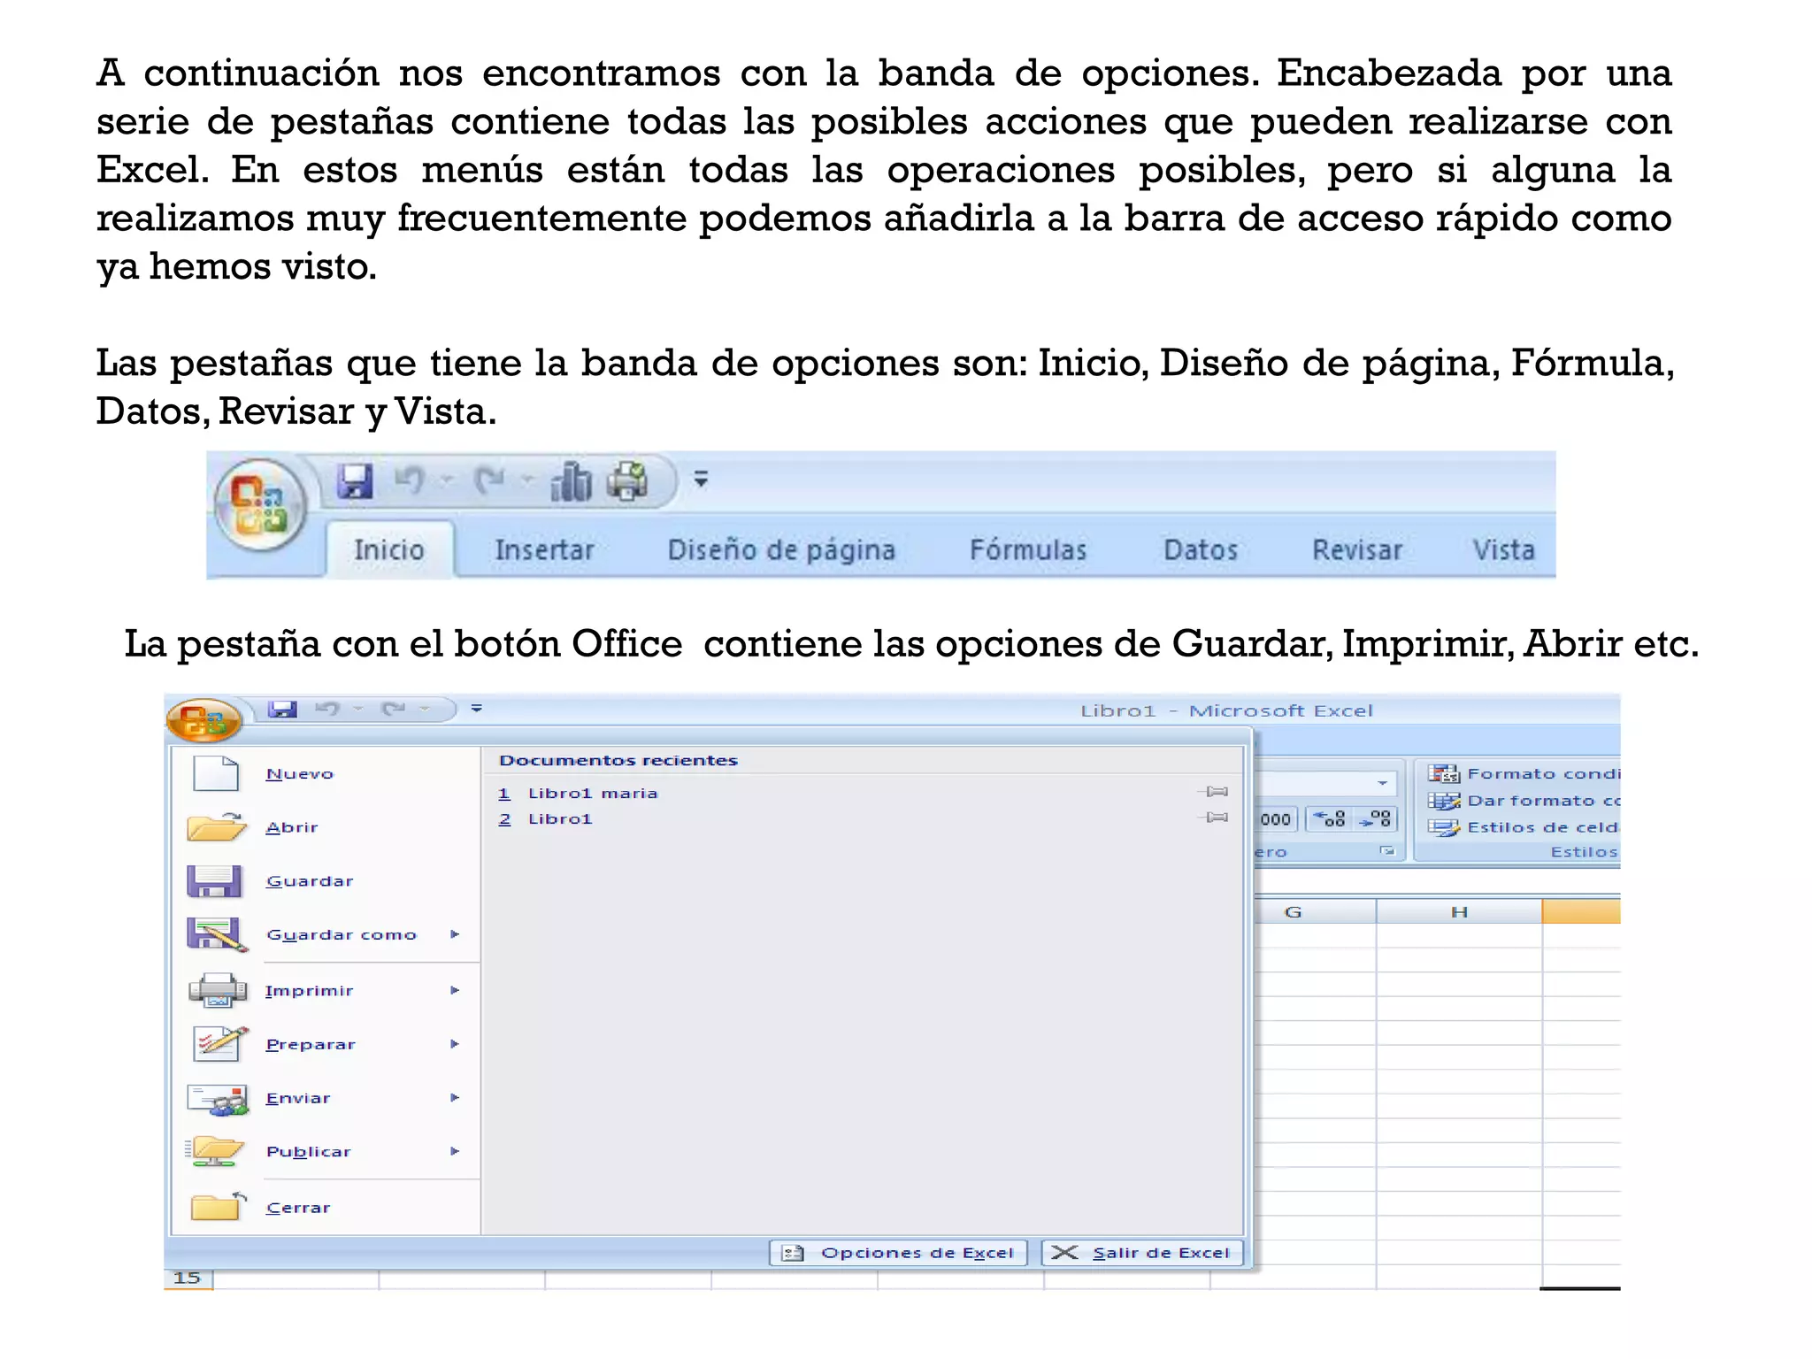
Task: Choose Nuevo in Office menu
Action: click(x=300, y=774)
